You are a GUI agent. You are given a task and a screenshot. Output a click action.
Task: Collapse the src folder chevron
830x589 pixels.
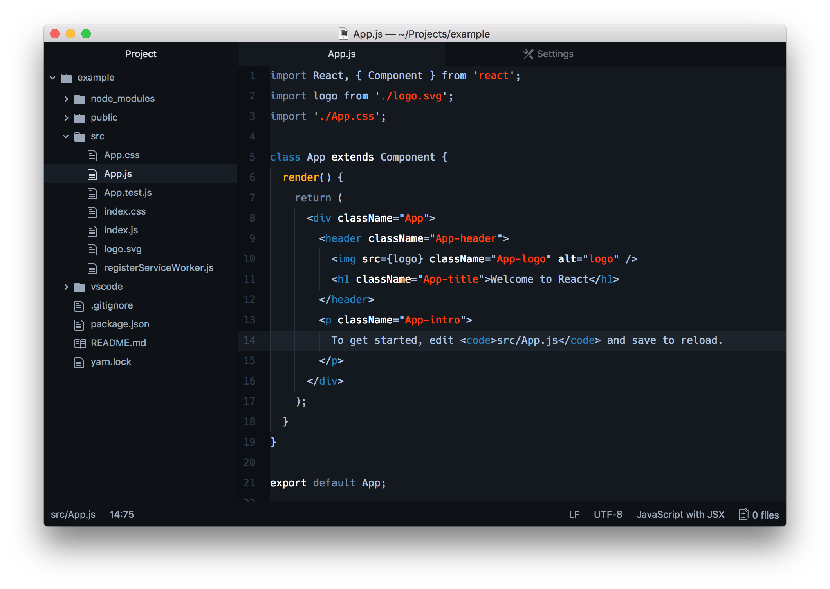coord(66,137)
